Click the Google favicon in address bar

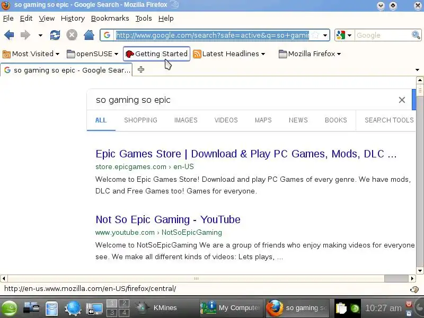(x=107, y=35)
